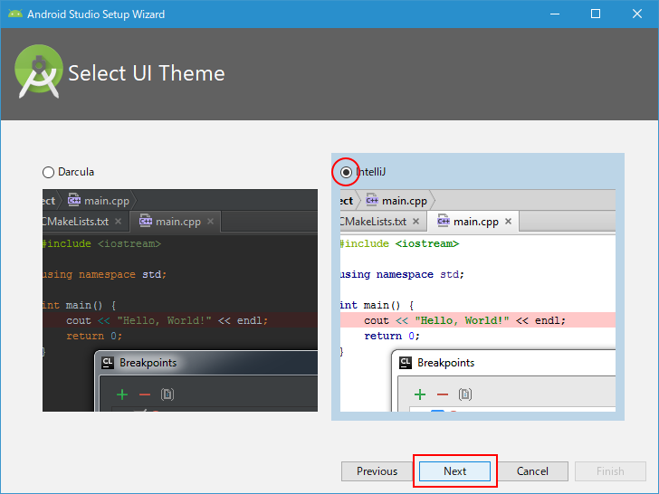Click red minus icon in IntelliJ preview
659x494 pixels.
[443, 394]
